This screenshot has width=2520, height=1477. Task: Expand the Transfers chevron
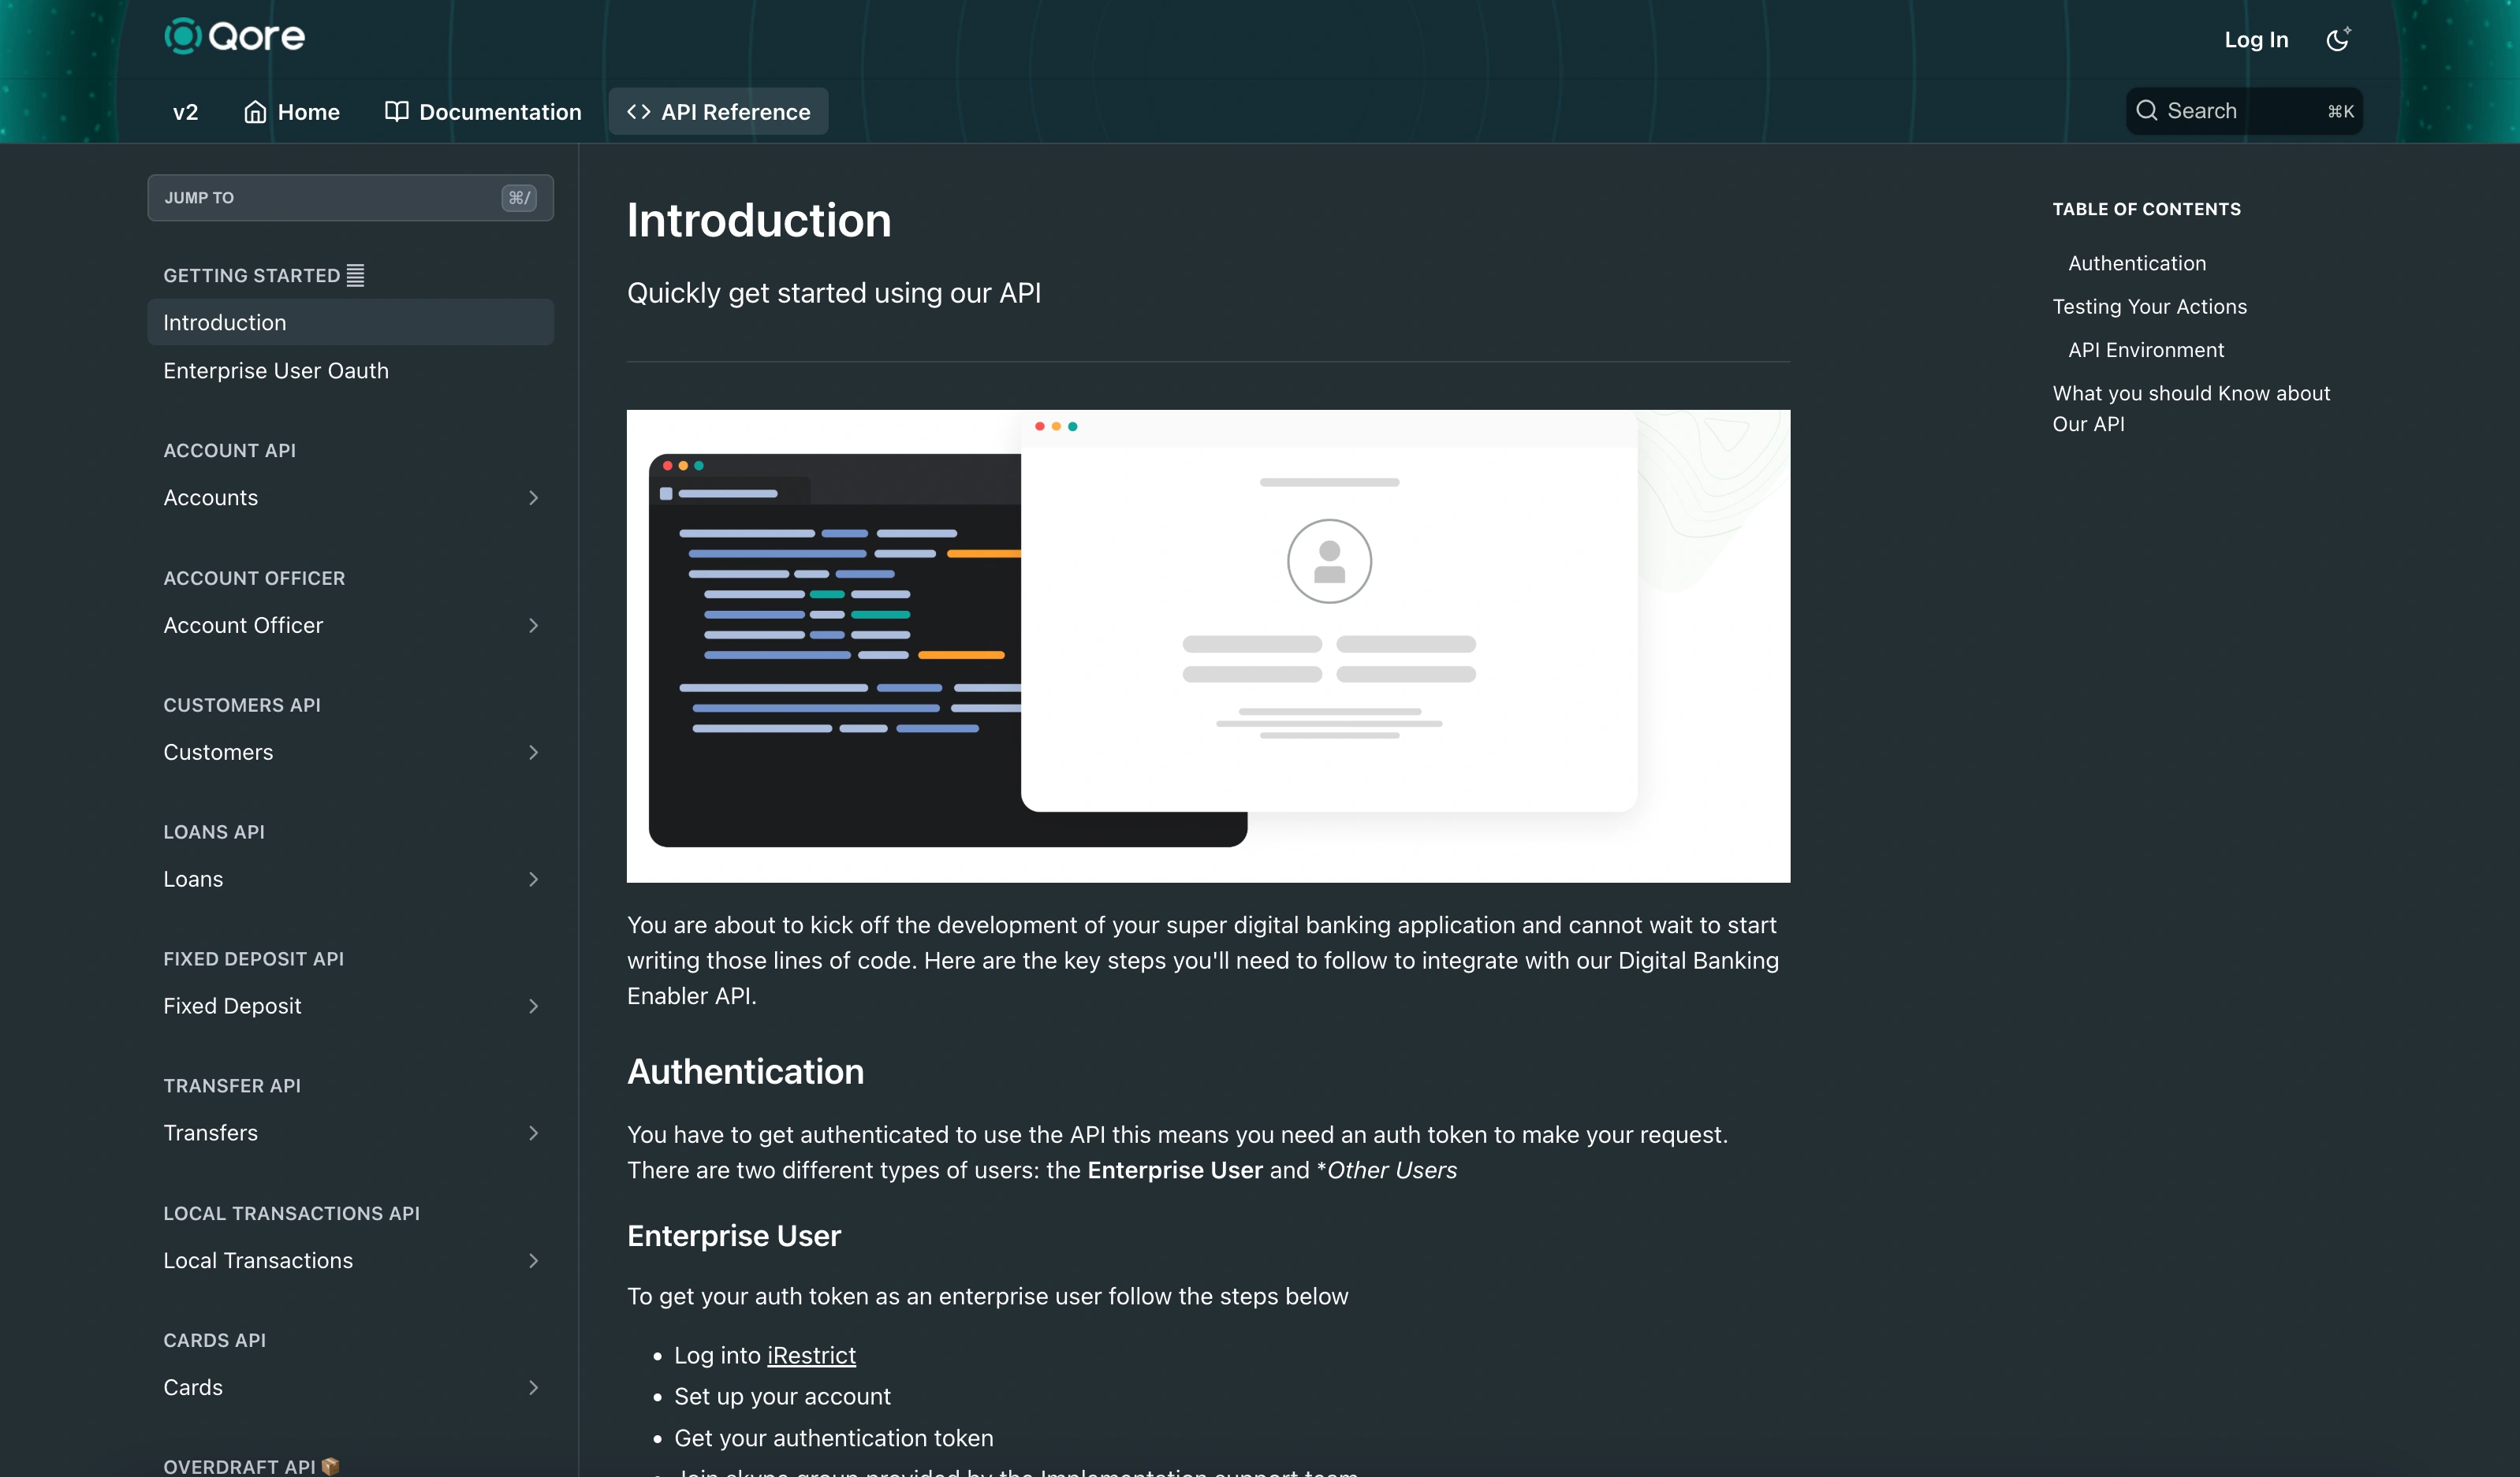533,1133
